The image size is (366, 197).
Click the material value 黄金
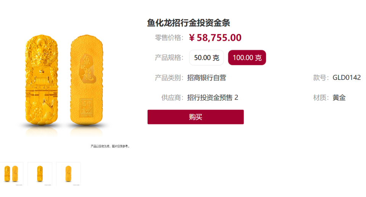339,98
